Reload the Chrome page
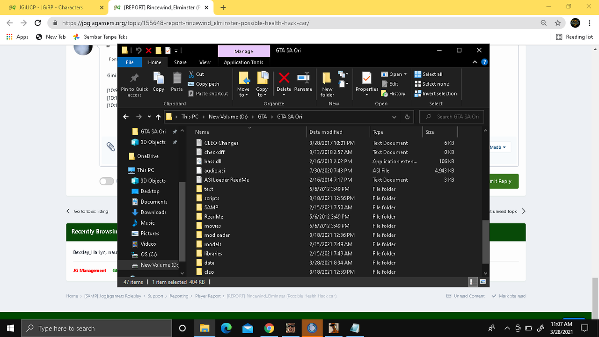This screenshot has width=599, height=337. pos(37,23)
